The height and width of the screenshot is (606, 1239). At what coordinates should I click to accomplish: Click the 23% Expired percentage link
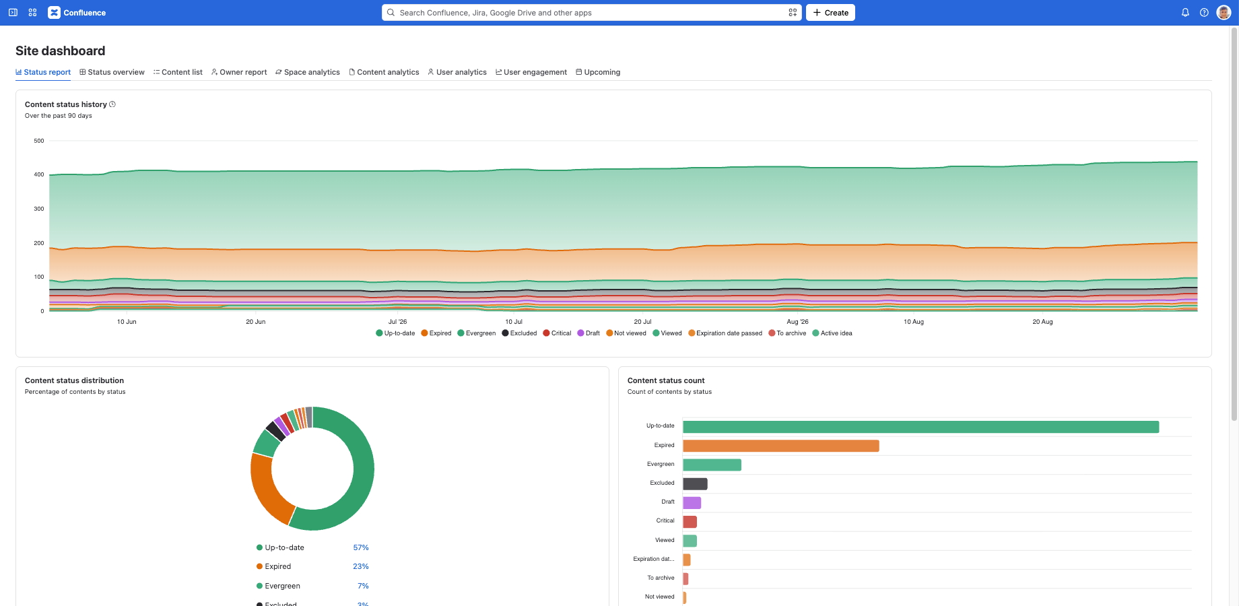pos(361,567)
